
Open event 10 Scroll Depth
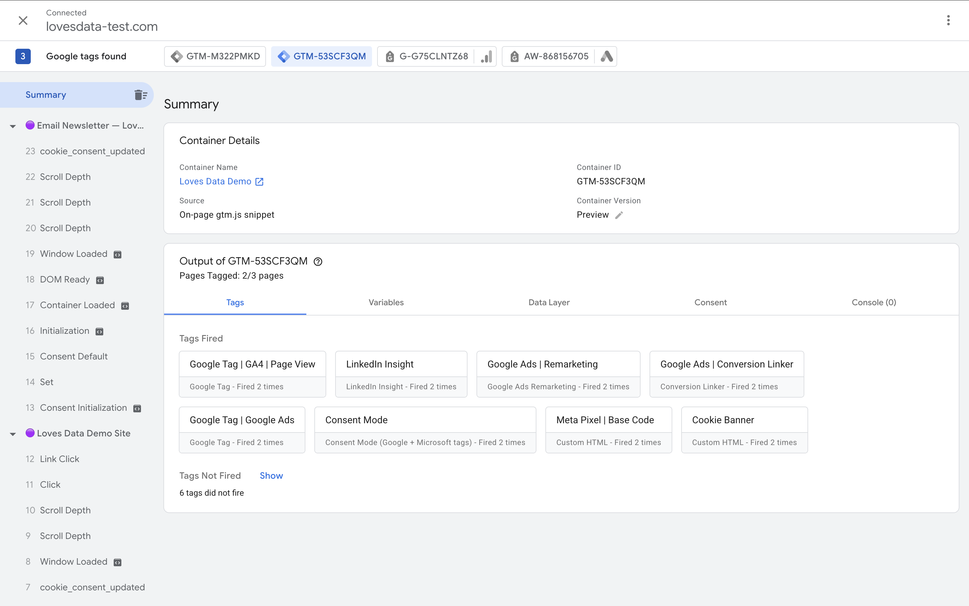coord(58,510)
